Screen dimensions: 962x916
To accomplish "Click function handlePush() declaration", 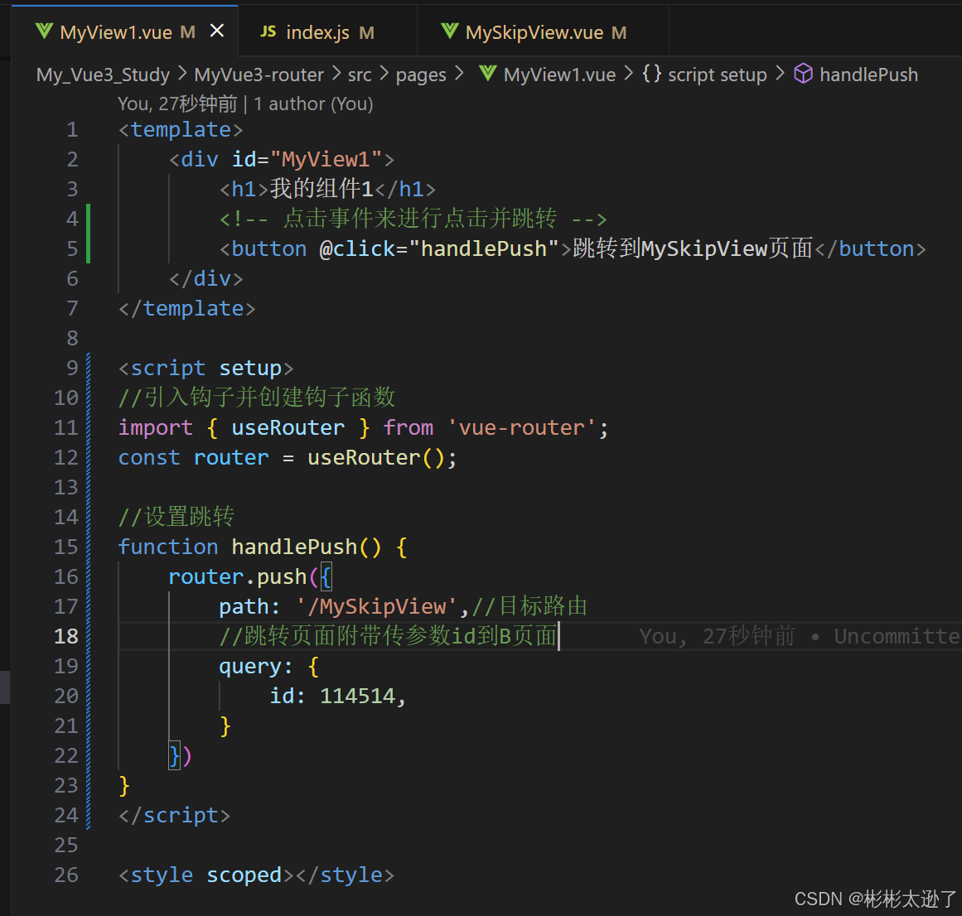I will coord(263,547).
